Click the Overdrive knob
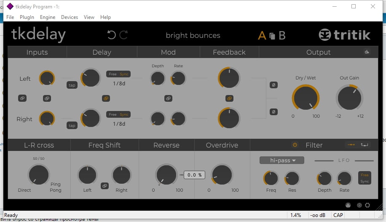386x222 pixels. tap(222, 175)
